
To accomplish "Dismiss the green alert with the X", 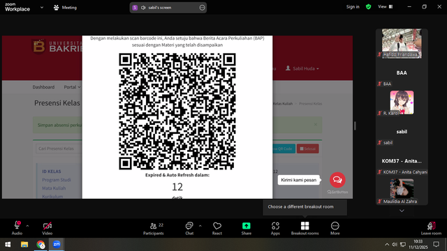I will click(315, 125).
